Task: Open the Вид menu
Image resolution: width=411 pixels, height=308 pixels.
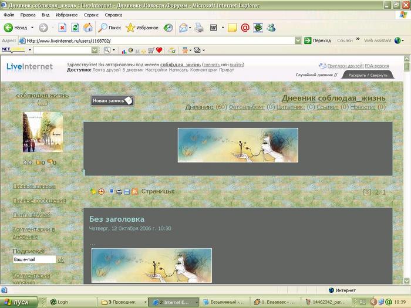Action: coord(45,15)
